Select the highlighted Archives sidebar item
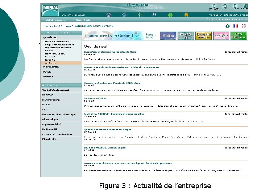261x196 pixels. (x=61, y=63)
